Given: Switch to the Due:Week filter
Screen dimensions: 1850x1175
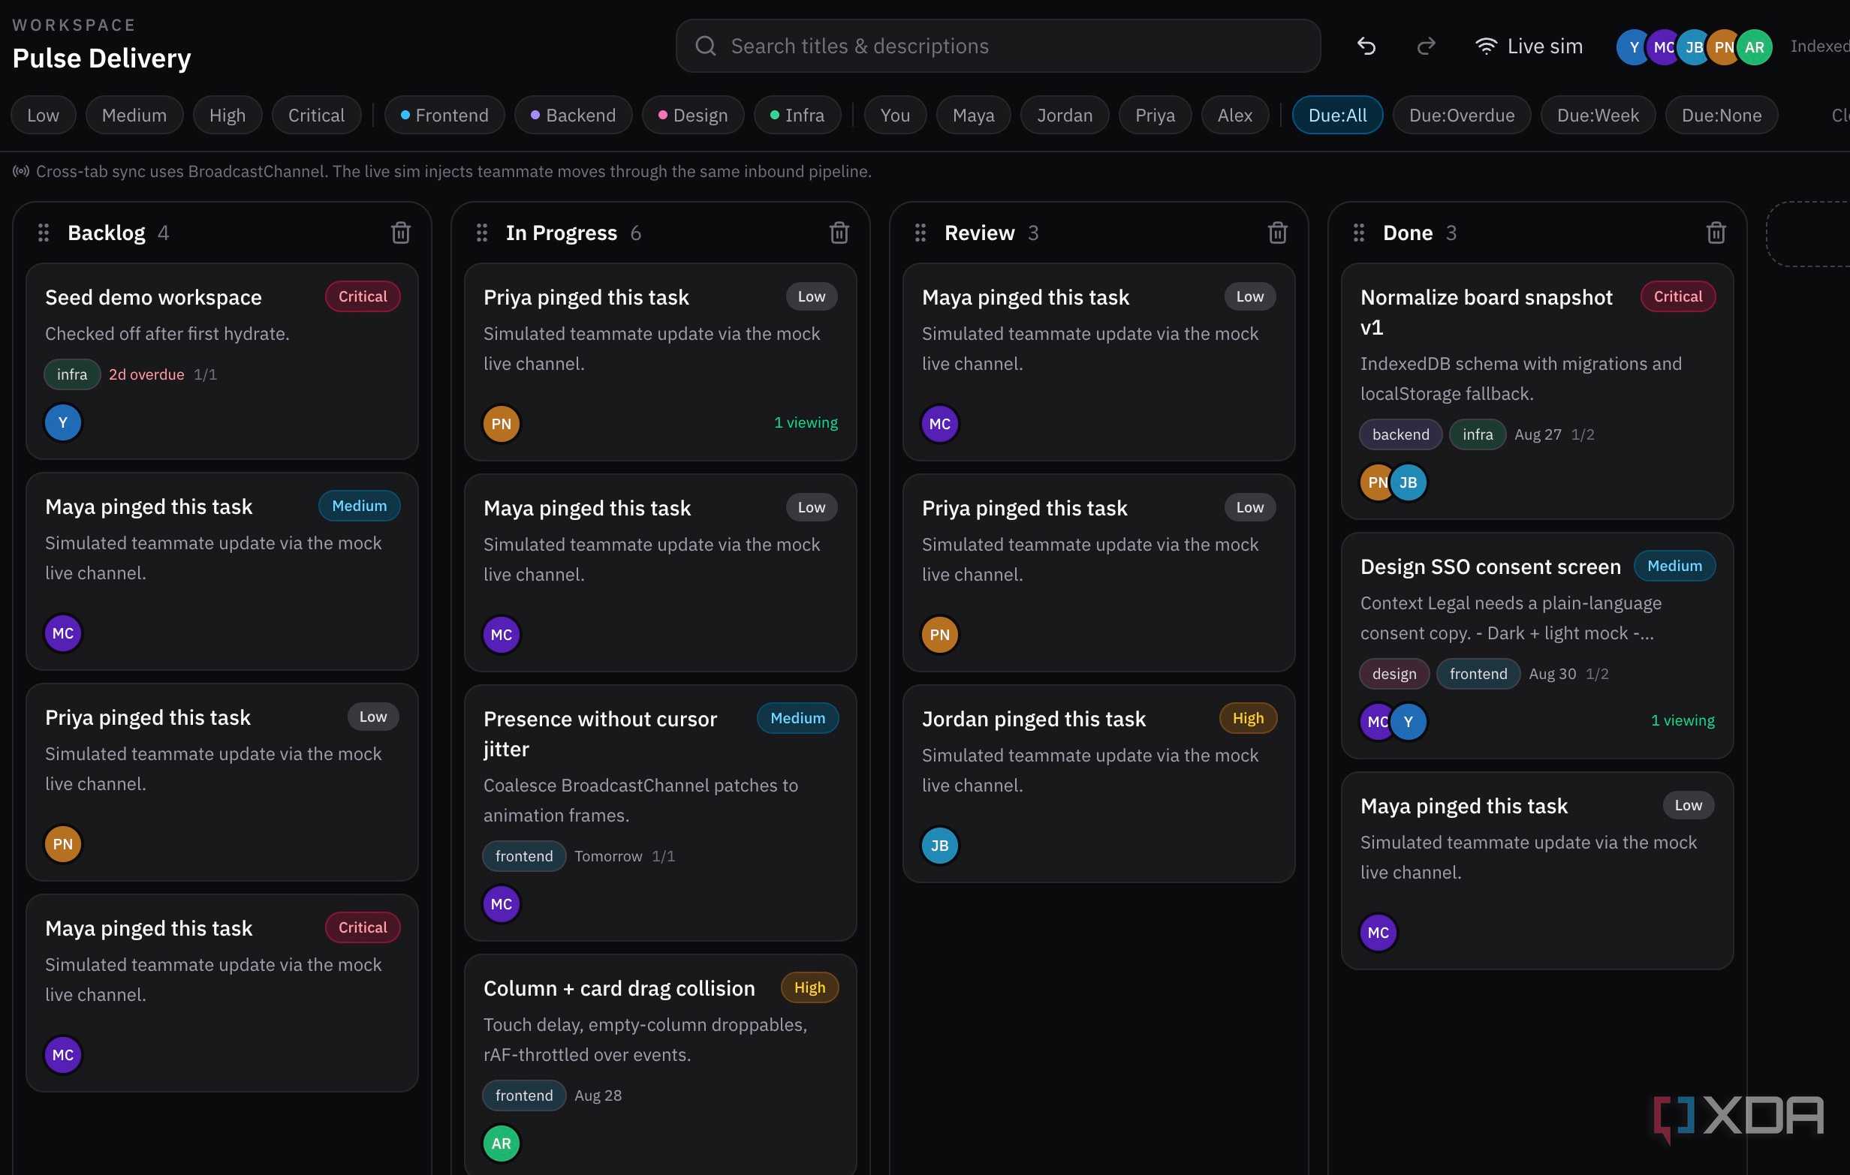Looking at the screenshot, I should (x=1597, y=116).
